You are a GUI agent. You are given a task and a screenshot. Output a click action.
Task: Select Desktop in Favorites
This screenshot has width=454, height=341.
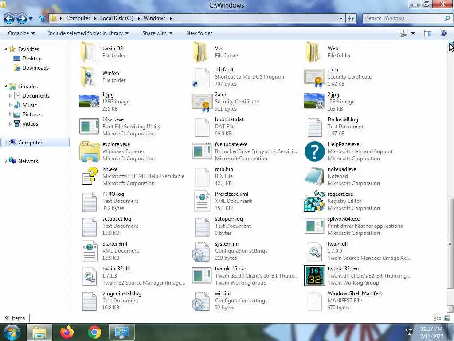point(32,59)
